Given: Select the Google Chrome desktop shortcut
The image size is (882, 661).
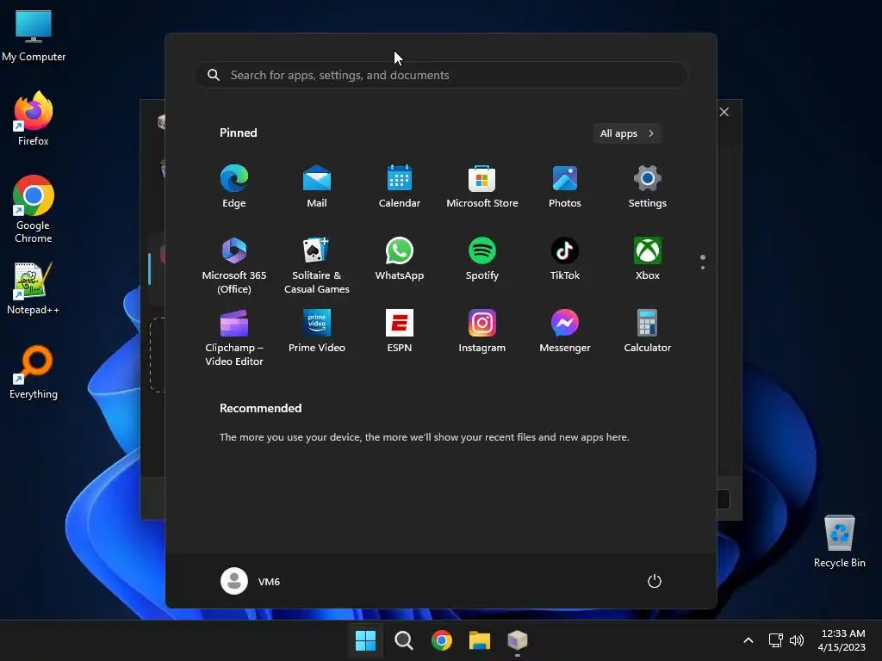Looking at the screenshot, I should tap(34, 209).
